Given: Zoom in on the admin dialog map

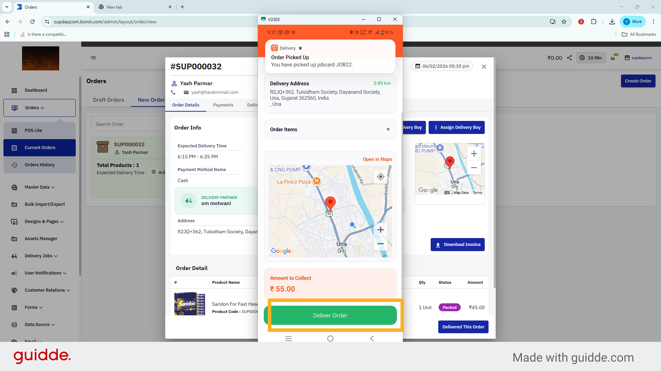Looking at the screenshot, I should pyautogui.click(x=474, y=154).
